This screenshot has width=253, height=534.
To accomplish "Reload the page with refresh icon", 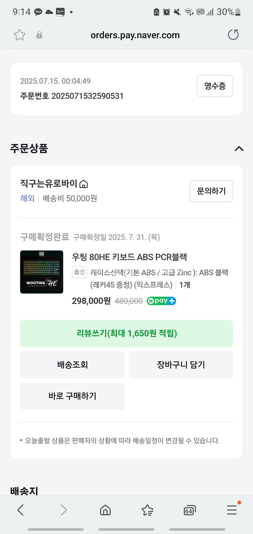I will pyautogui.click(x=233, y=35).
